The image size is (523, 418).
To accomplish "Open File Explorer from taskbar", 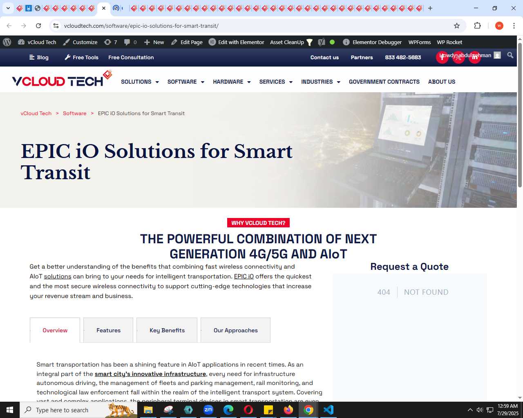I will pos(148,410).
